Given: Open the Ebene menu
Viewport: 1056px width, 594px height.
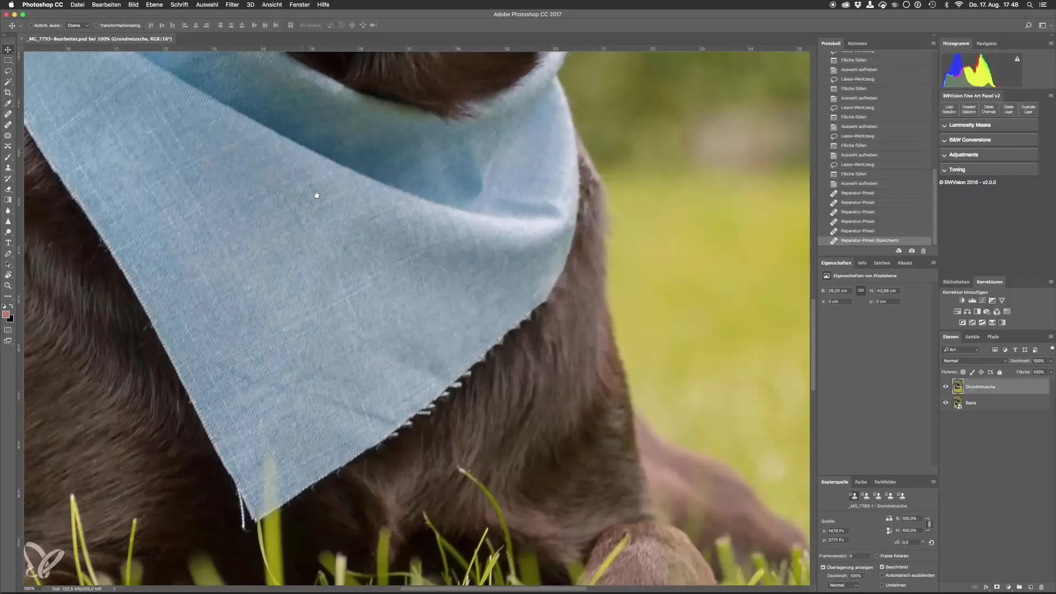Looking at the screenshot, I should (154, 4).
